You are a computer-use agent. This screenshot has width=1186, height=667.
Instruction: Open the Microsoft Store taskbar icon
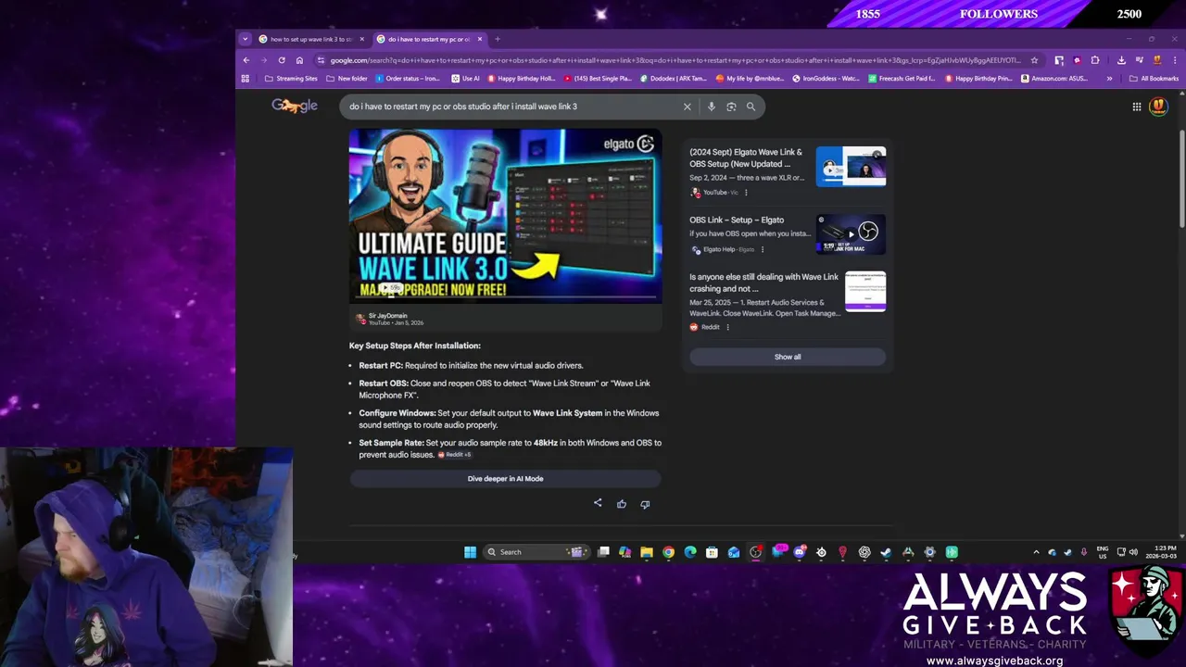point(712,552)
